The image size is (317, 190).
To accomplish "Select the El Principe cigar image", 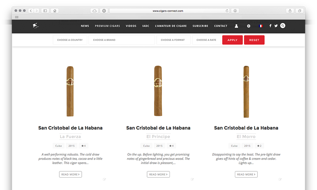I will 158,91.
